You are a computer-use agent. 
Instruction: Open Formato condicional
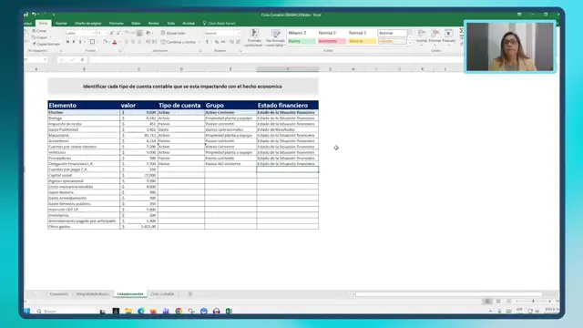254,38
